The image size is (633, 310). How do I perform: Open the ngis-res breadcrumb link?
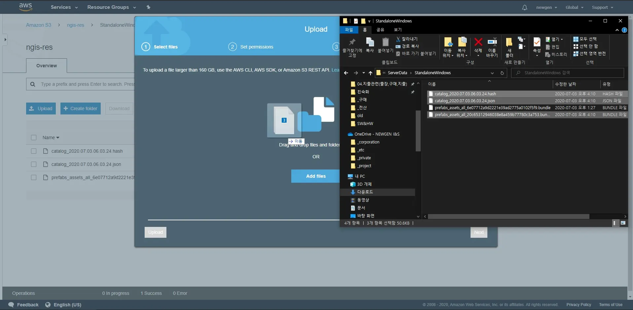76,25
